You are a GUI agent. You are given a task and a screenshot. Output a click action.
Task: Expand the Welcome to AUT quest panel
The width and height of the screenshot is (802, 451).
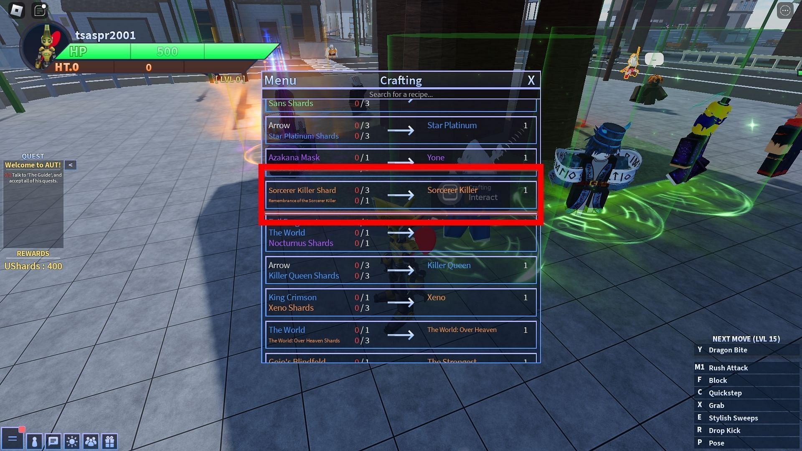pyautogui.click(x=70, y=165)
